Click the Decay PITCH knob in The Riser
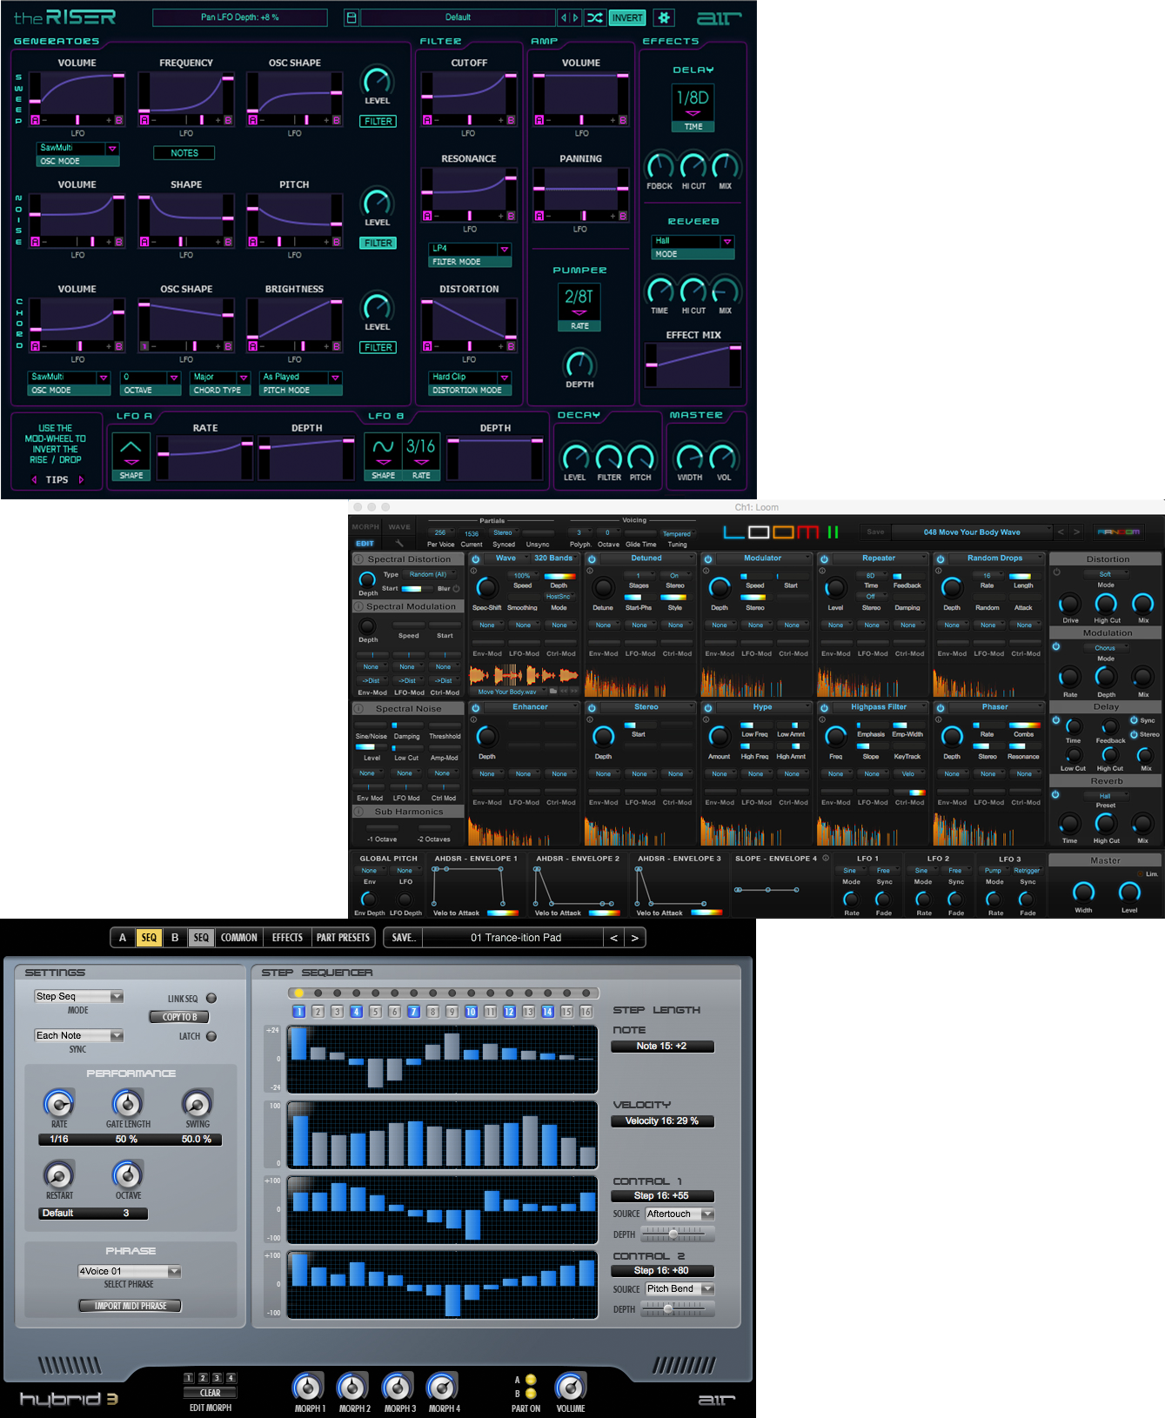1165x1418 pixels. (x=640, y=457)
